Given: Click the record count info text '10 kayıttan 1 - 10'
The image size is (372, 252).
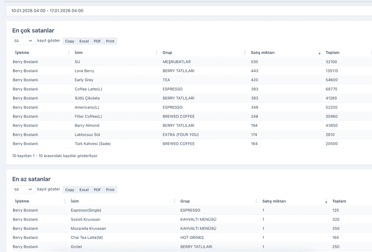Looking at the screenshot, I should click(x=55, y=156).
